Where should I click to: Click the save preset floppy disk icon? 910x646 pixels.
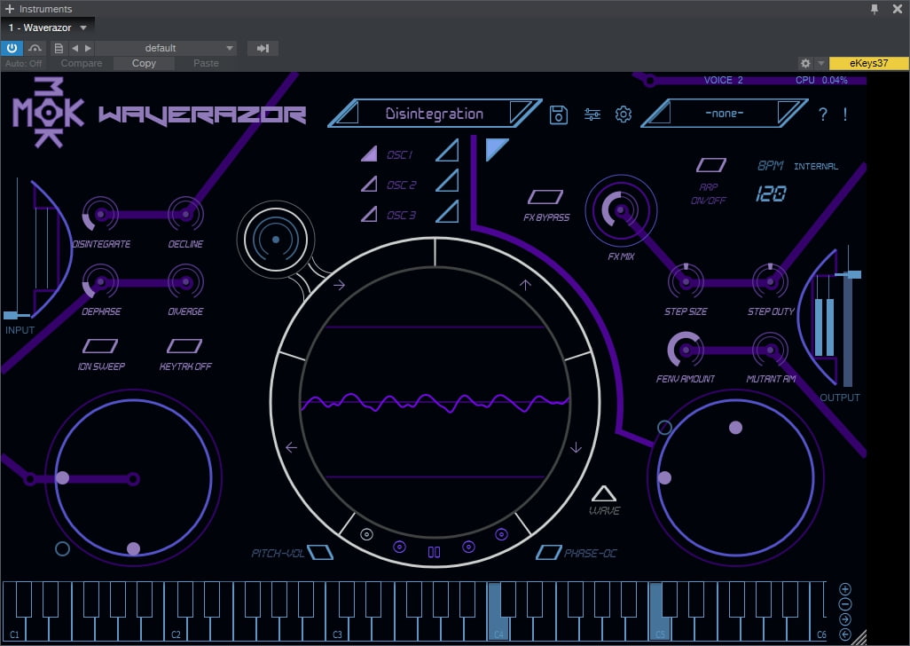pyautogui.click(x=558, y=114)
